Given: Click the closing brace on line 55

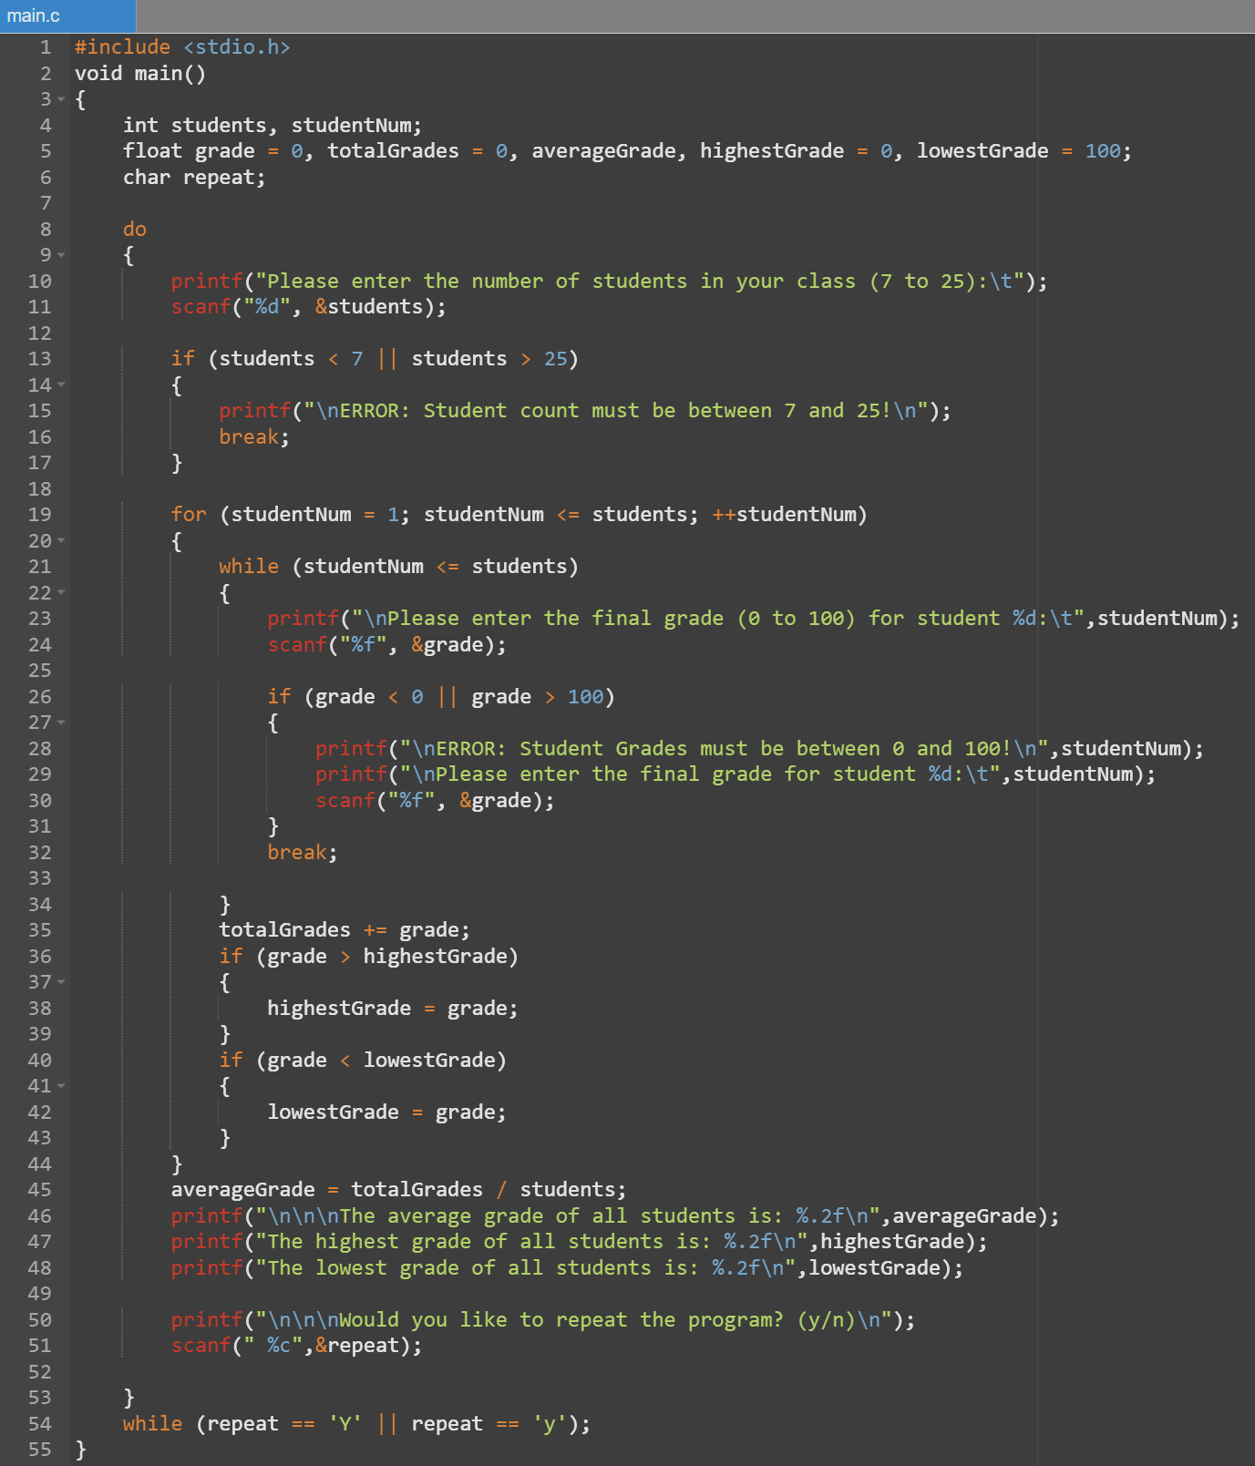Looking at the screenshot, I should click(x=80, y=1450).
